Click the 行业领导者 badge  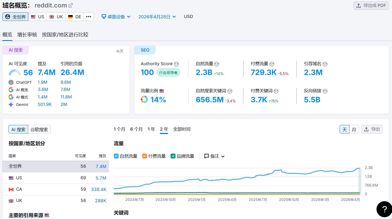coord(168,73)
